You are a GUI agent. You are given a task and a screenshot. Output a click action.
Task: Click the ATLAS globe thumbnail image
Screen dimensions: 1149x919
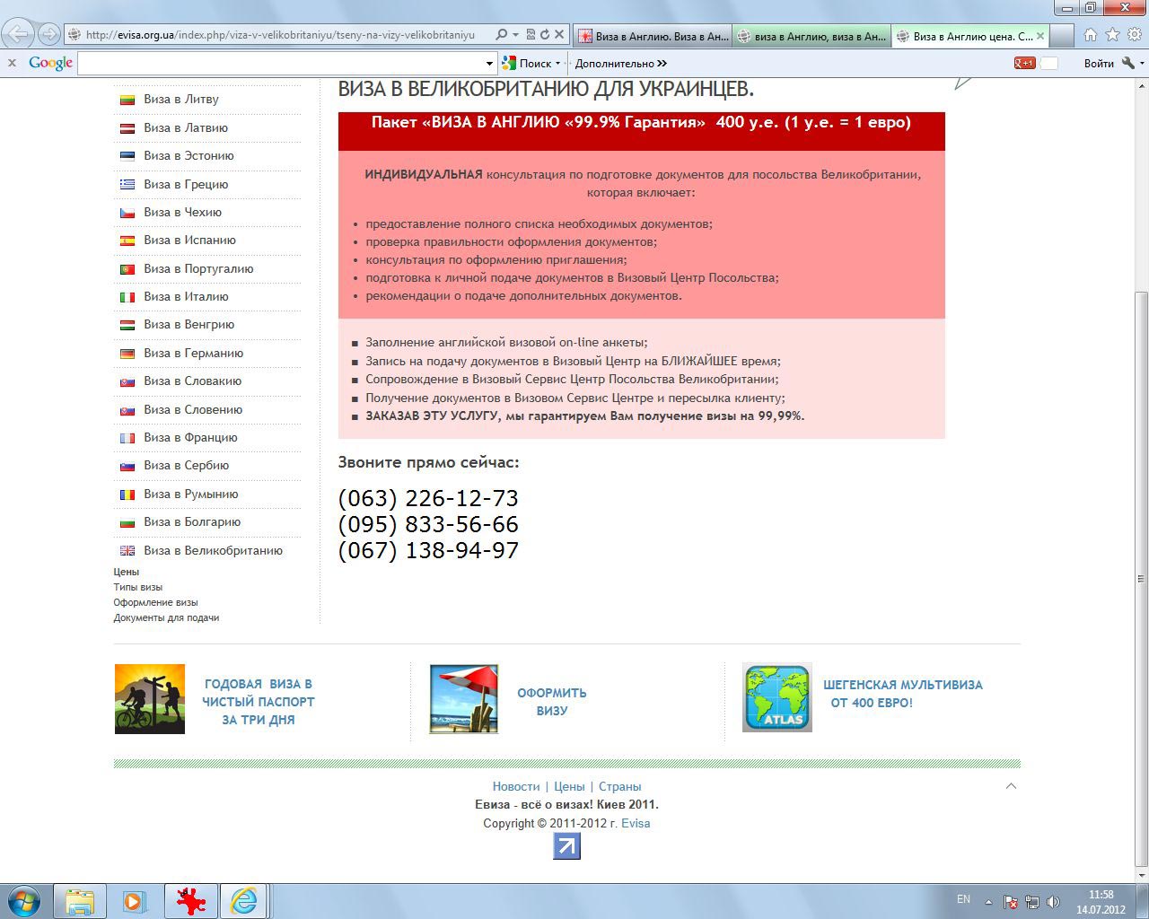(776, 697)
